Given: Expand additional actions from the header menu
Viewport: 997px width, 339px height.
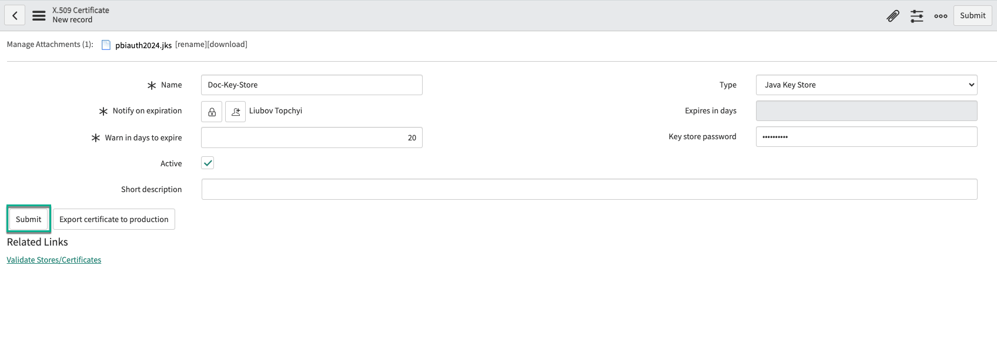Looking at the screenshot, I should coord(941,16).
